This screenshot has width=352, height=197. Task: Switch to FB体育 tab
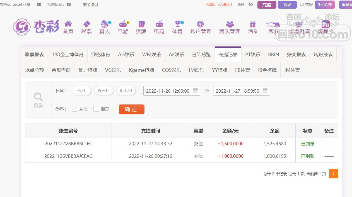[x=242, y=70]
